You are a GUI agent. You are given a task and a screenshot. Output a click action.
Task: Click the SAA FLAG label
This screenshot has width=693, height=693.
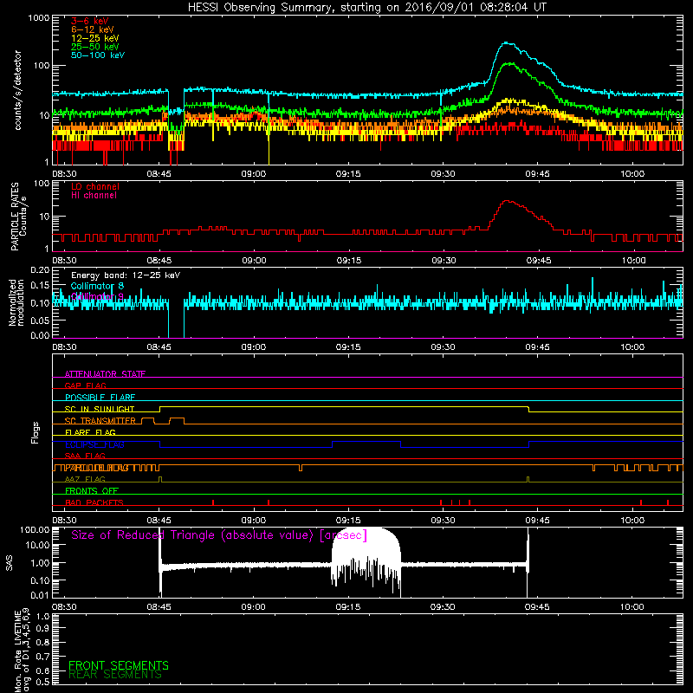(85, 456)
